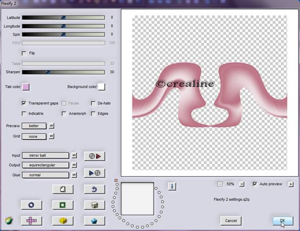The image size is (300, 231).
Task: Click the yellow brick preset button
Action: [x=62, y=220]
